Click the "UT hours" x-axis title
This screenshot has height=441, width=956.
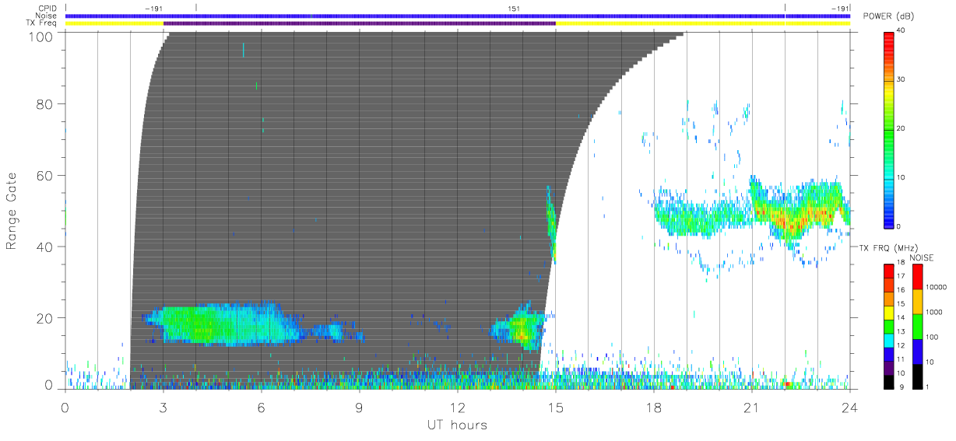(x=456, y=425)
